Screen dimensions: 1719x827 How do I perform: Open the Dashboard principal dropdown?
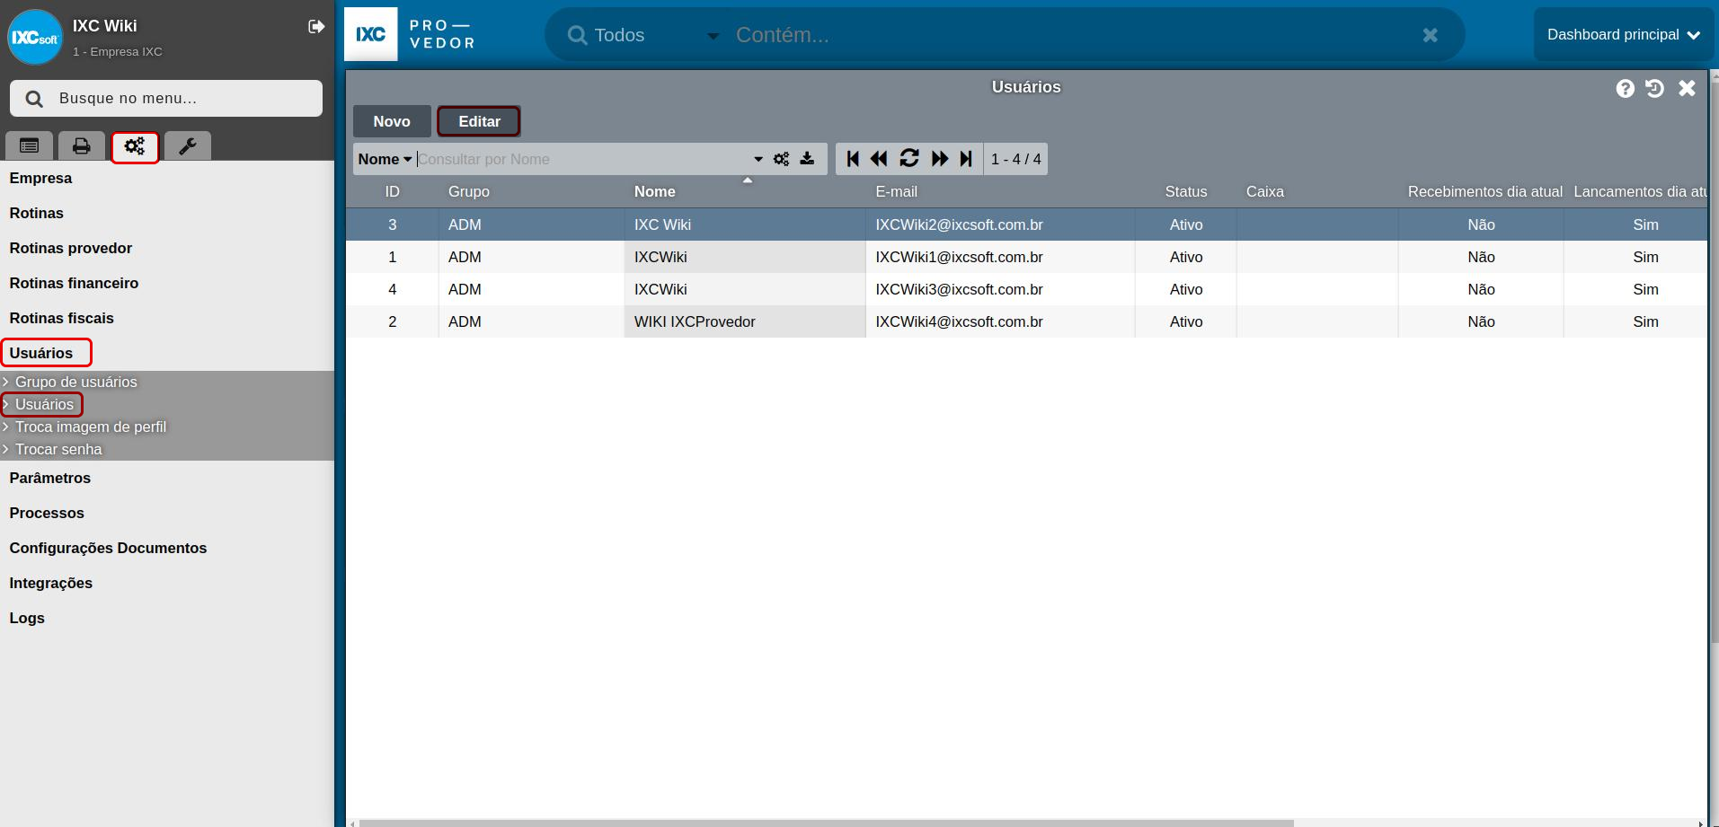(1624, 35)
